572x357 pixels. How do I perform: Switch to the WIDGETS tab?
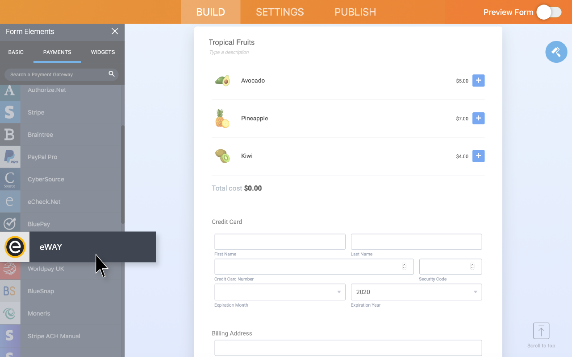102,52
